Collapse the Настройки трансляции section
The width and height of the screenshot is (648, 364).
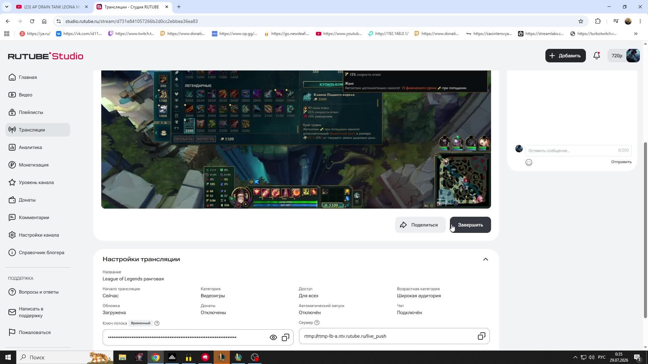click(485, 259)
